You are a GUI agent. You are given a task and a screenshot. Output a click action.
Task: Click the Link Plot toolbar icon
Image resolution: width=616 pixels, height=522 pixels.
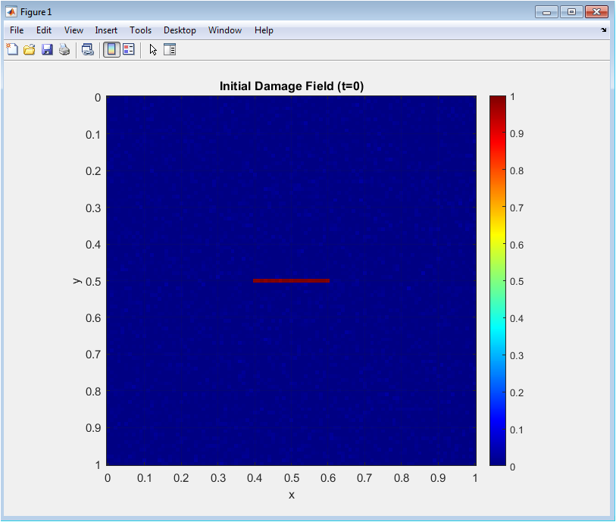pyautogui.click(x=88, y=50)
